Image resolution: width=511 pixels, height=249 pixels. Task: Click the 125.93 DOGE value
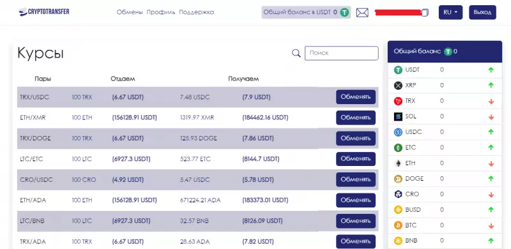(x=198, y=138)
